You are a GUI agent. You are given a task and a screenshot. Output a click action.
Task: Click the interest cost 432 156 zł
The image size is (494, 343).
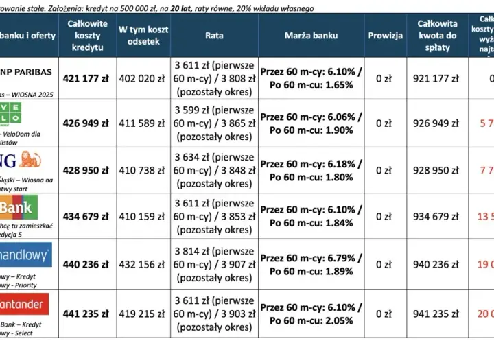coord(142,264)
